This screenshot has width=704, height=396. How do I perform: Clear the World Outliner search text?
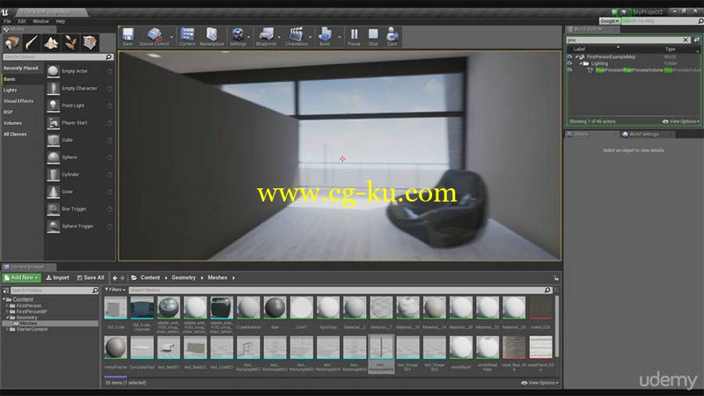pos(686,40)
